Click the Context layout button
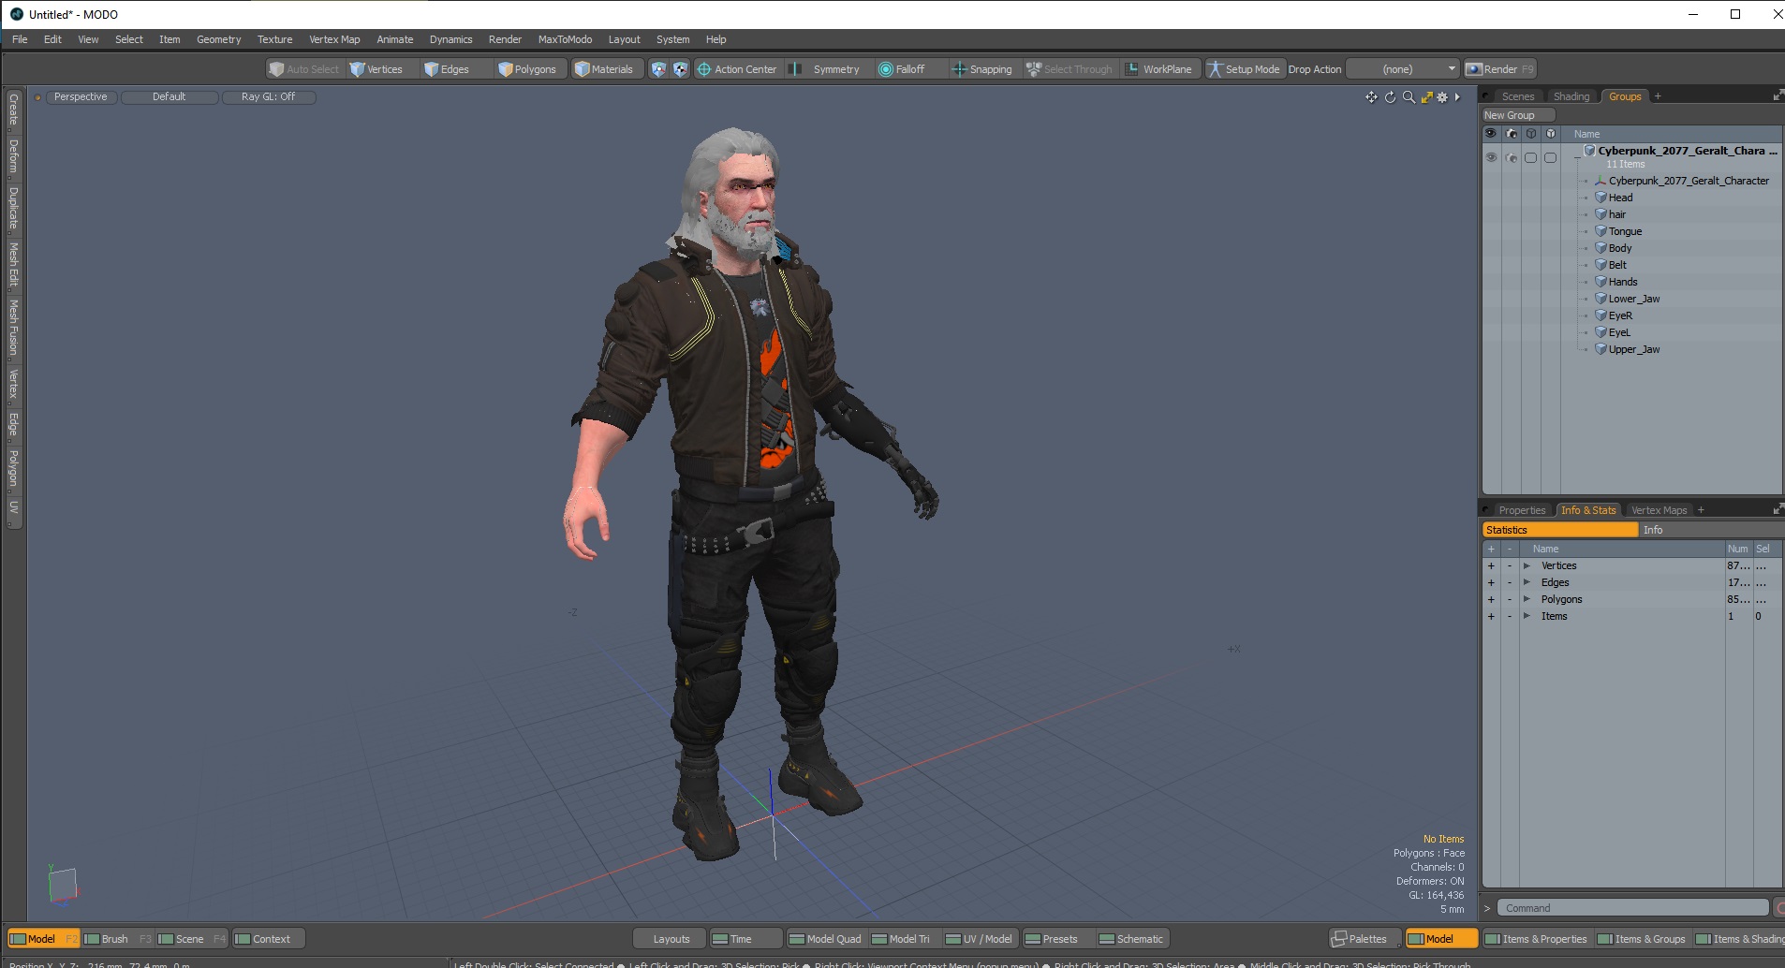1785x968 pixels. click(268, 939)
